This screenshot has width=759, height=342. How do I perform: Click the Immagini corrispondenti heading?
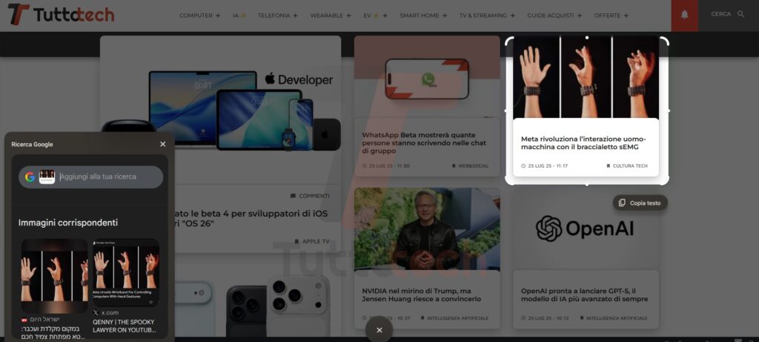pos(68,223)
